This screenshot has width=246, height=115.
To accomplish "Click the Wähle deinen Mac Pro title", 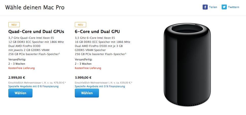I will [35, 7].
